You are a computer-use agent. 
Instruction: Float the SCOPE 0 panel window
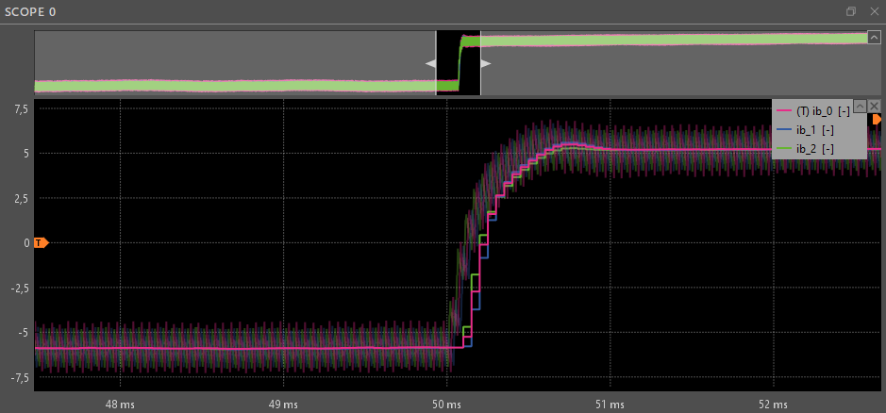(851, 11)
